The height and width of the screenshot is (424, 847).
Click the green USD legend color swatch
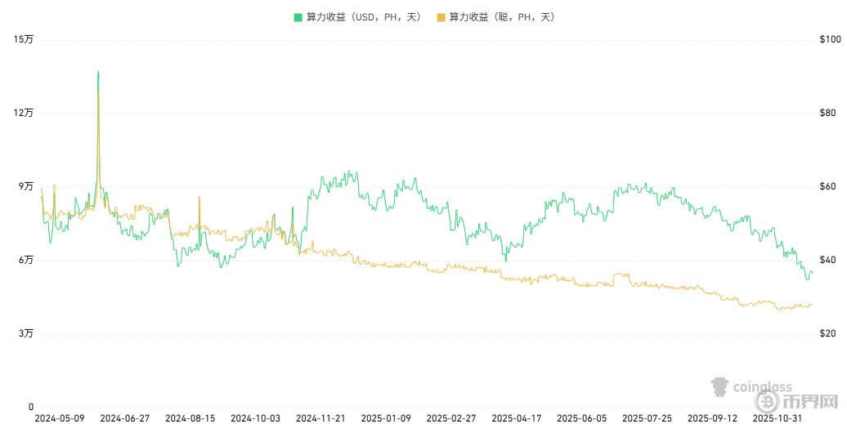298,16
